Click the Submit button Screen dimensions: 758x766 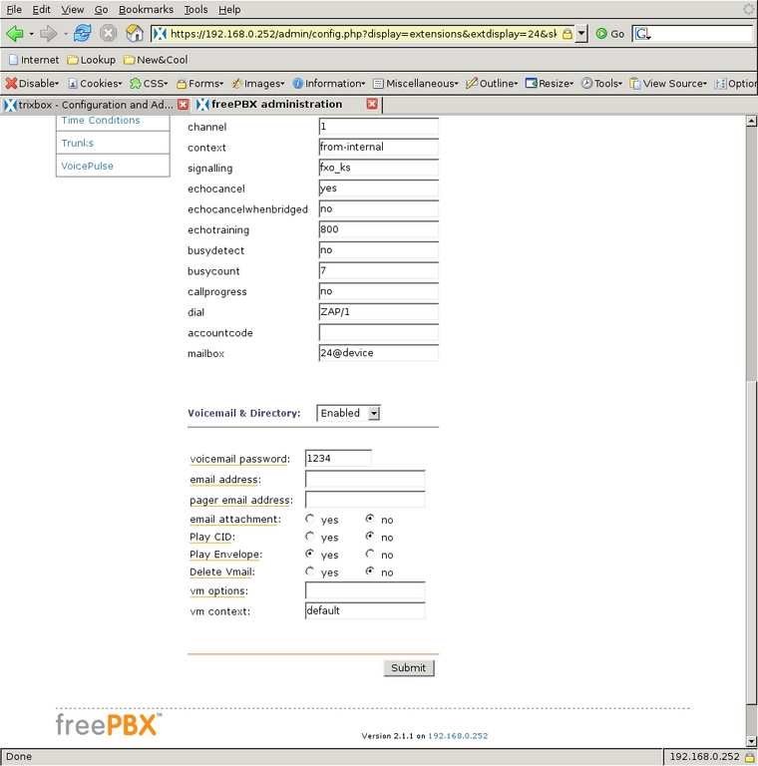coord(409,668)
